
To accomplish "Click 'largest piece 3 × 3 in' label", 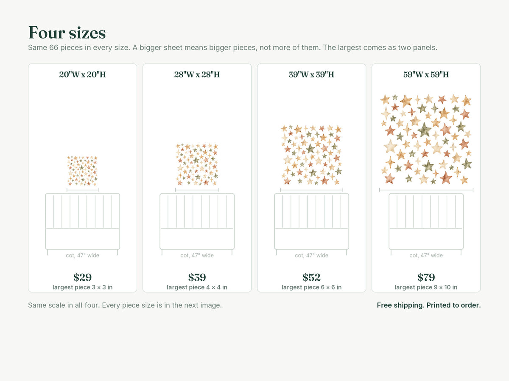I will tap(82, 287).
